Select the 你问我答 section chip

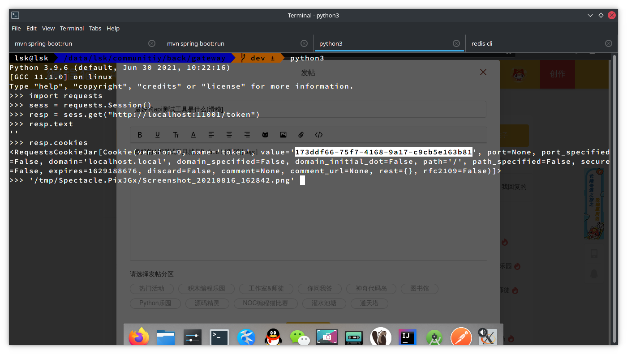tap(319, 289)
